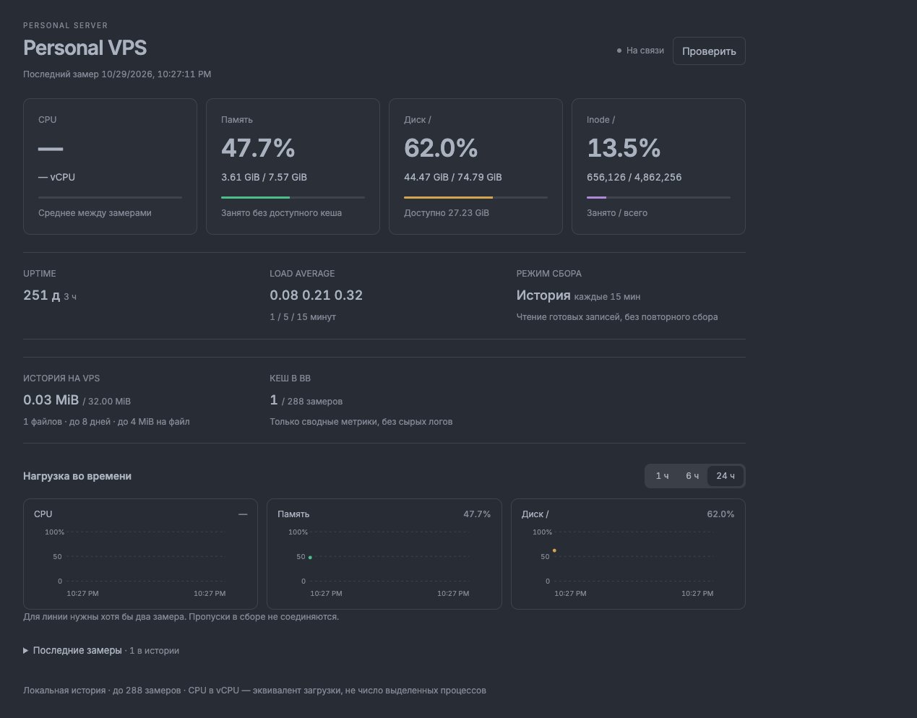This screenshot has height=718, width=917.
Task: Click the Доступно 27.23 GiB text
Action: click(447, 213)
